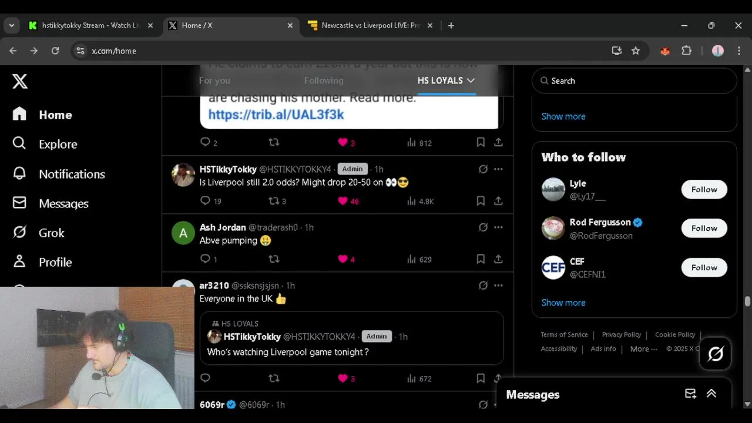Screen dimensions: 752x423
Task: Click the X logo in sidebar
Action: tap(20, 81)
